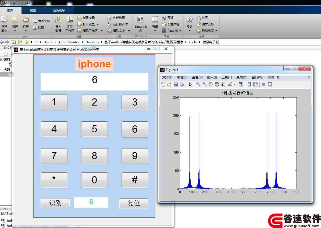Click the Compare (比较) icon
The width and height of the screenshot is (321, 228).
point(35,27)
